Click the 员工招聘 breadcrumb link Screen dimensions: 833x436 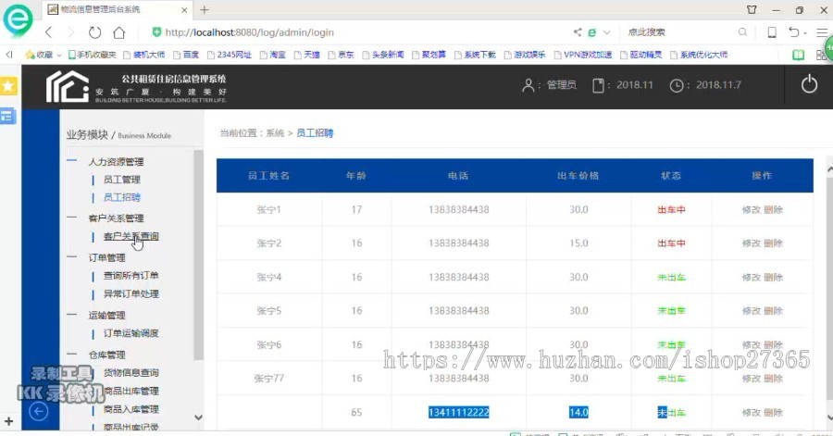315,133
